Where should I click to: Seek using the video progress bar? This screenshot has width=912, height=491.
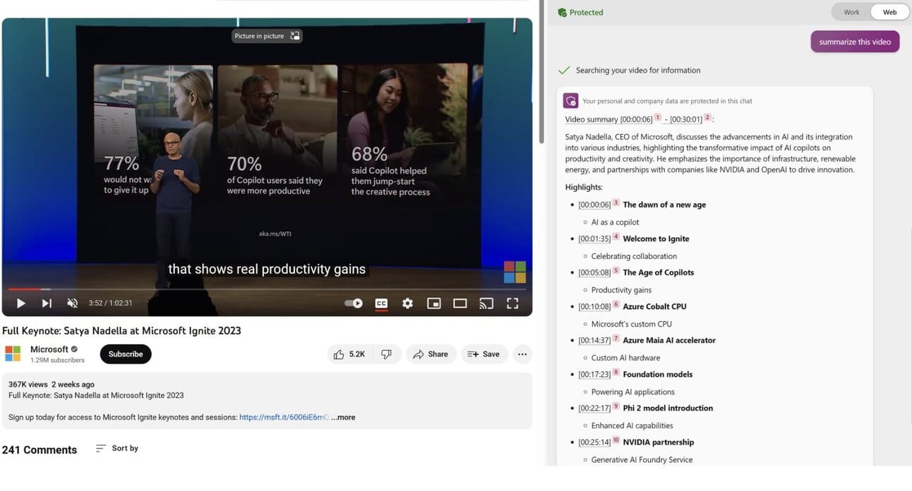click(267, 289)
